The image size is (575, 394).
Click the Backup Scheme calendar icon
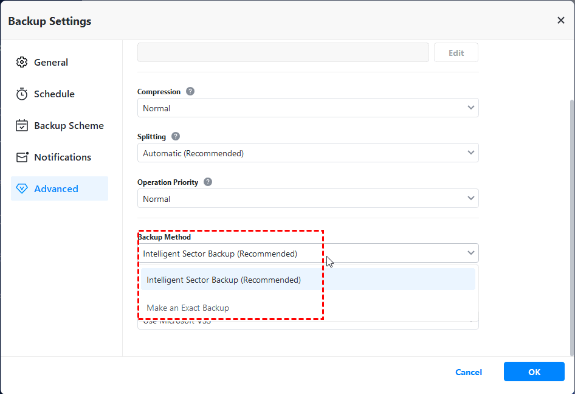(x=22, y=126)
